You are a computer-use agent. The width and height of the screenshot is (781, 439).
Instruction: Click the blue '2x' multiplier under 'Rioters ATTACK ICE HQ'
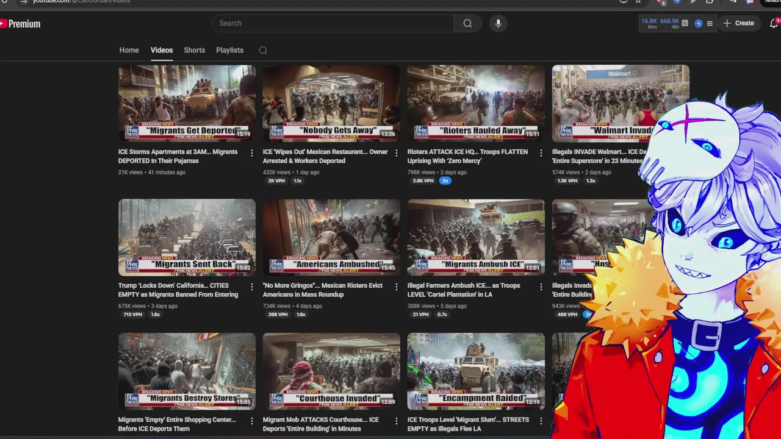click(445, 181)
